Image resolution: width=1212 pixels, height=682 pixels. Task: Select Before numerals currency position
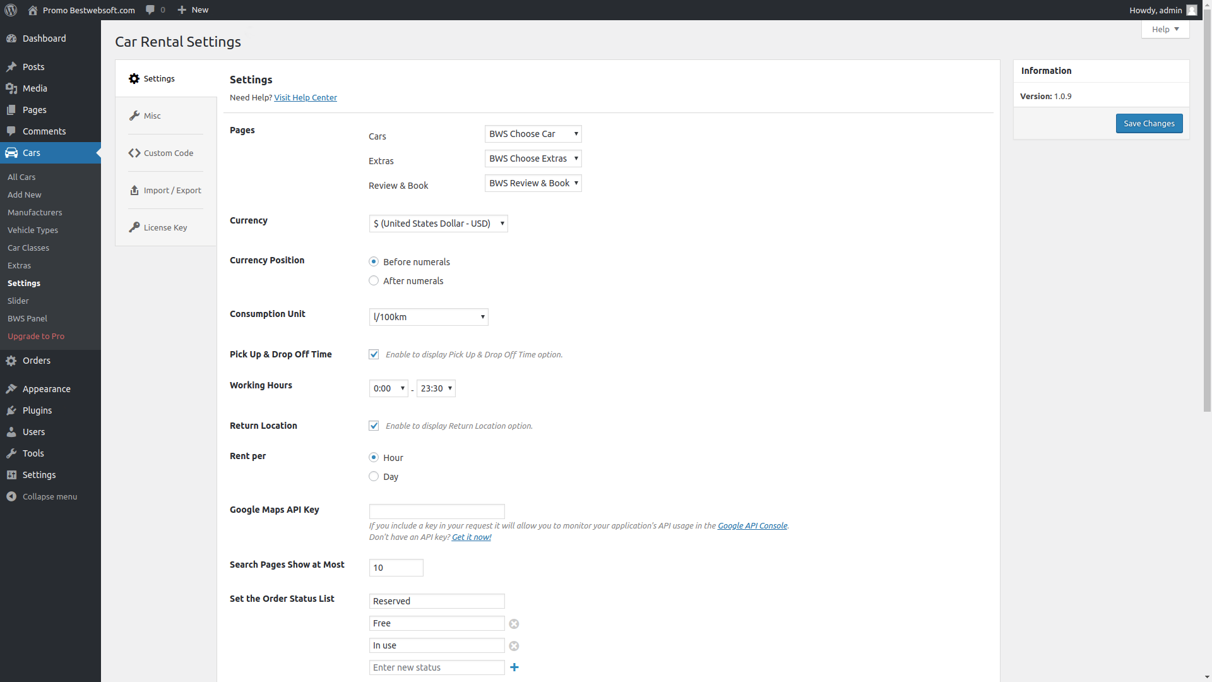[374, 261]
